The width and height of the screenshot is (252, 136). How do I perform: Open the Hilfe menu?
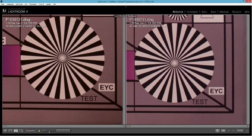(x=54, y=4)
